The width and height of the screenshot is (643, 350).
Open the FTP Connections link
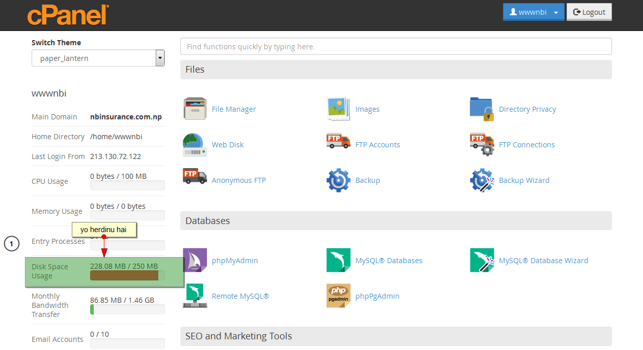coord(526,145)
